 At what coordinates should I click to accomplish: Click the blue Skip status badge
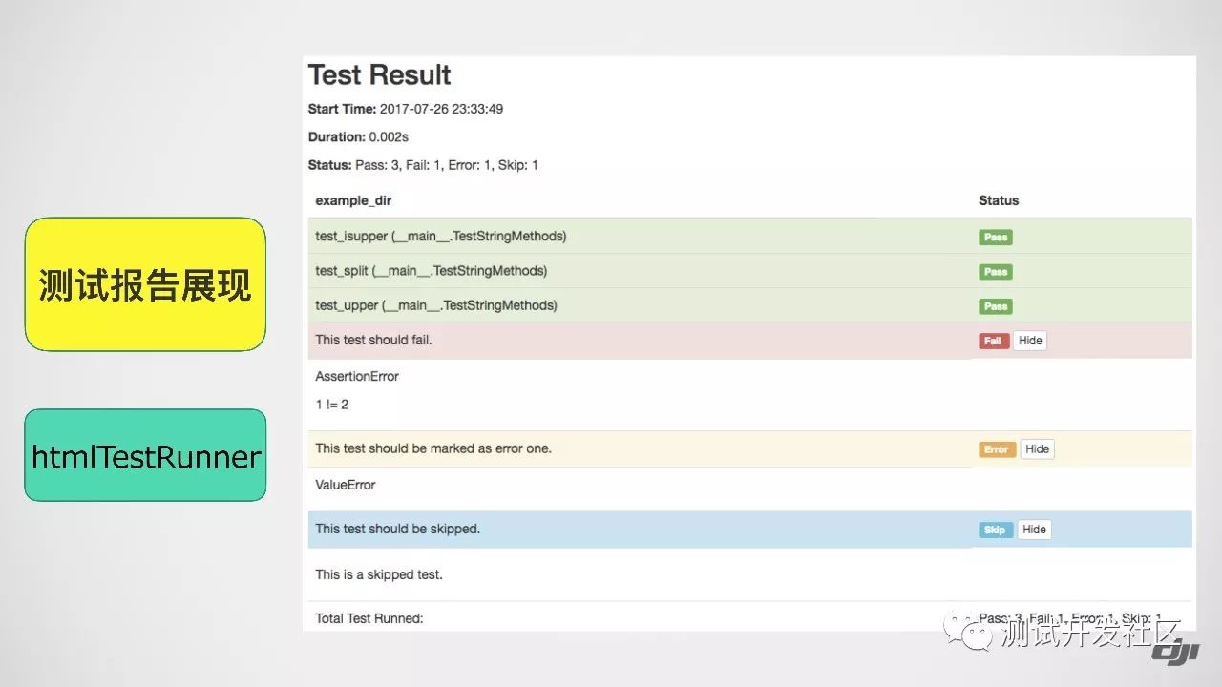[x=995, y=530]
